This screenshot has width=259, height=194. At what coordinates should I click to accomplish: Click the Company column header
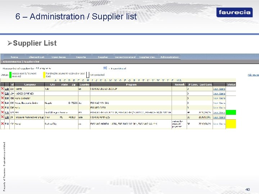30,84
